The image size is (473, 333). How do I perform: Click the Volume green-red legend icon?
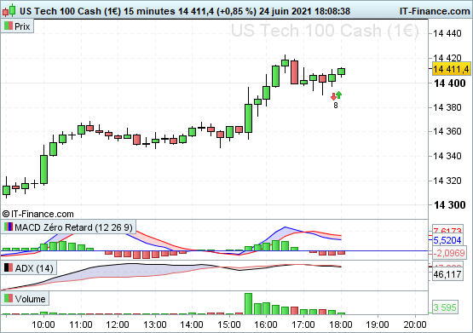click(9, 299)
